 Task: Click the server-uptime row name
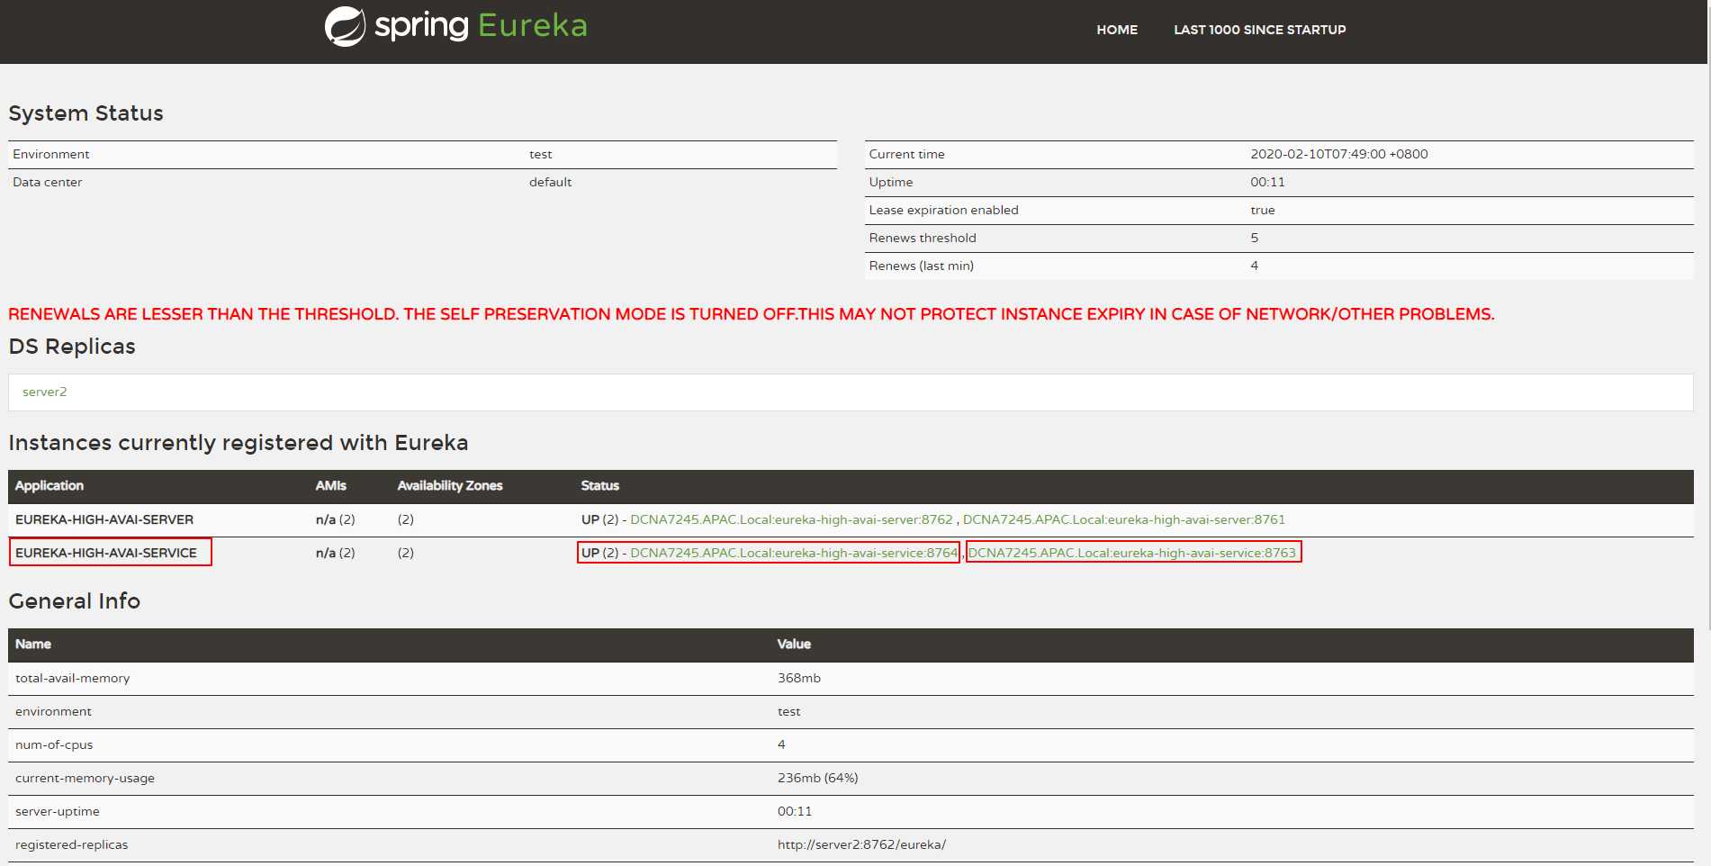tap(58, 811)
